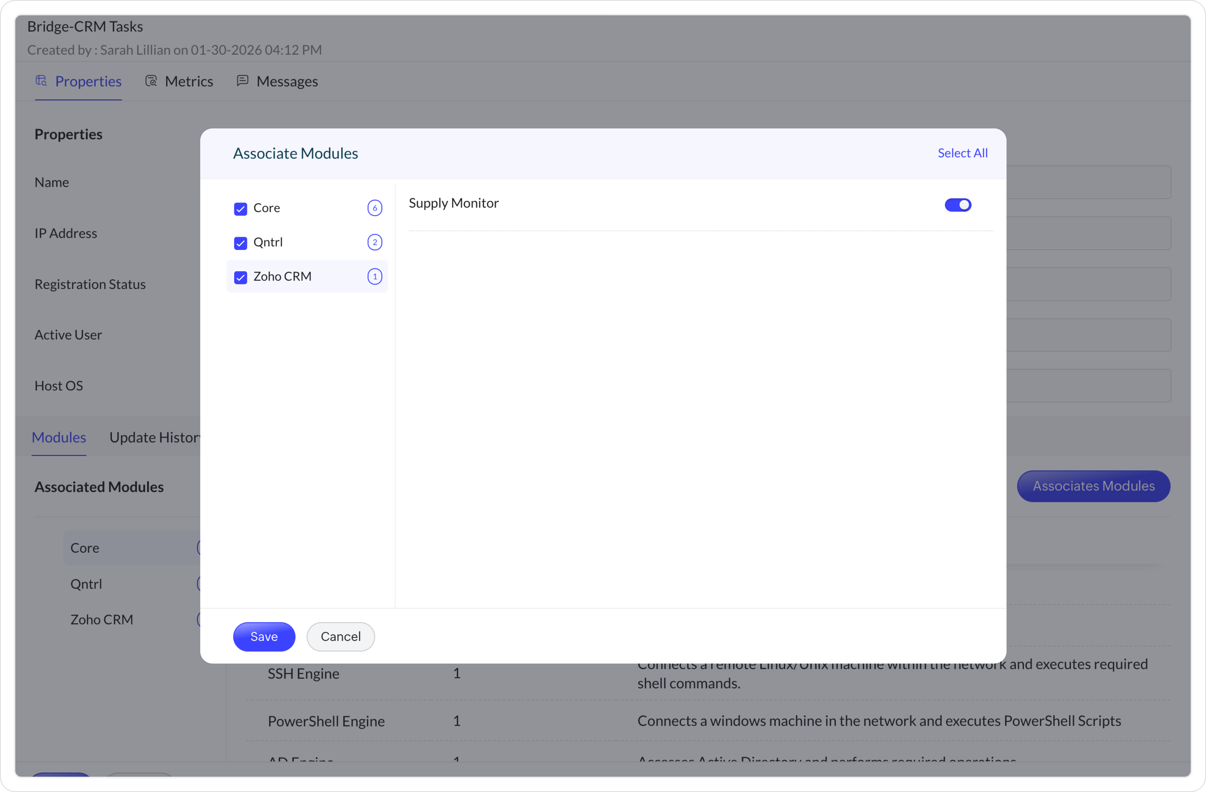Open the Update History tab

155,437
